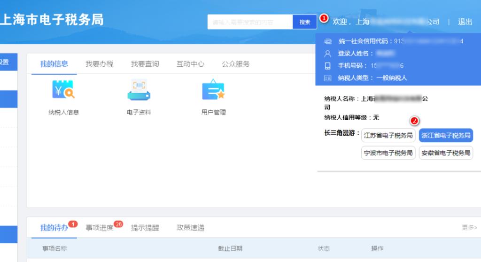Select the 公众服务 tab
Image resolution: width=481 pixels, height=262 pixels.
(236, 64)
